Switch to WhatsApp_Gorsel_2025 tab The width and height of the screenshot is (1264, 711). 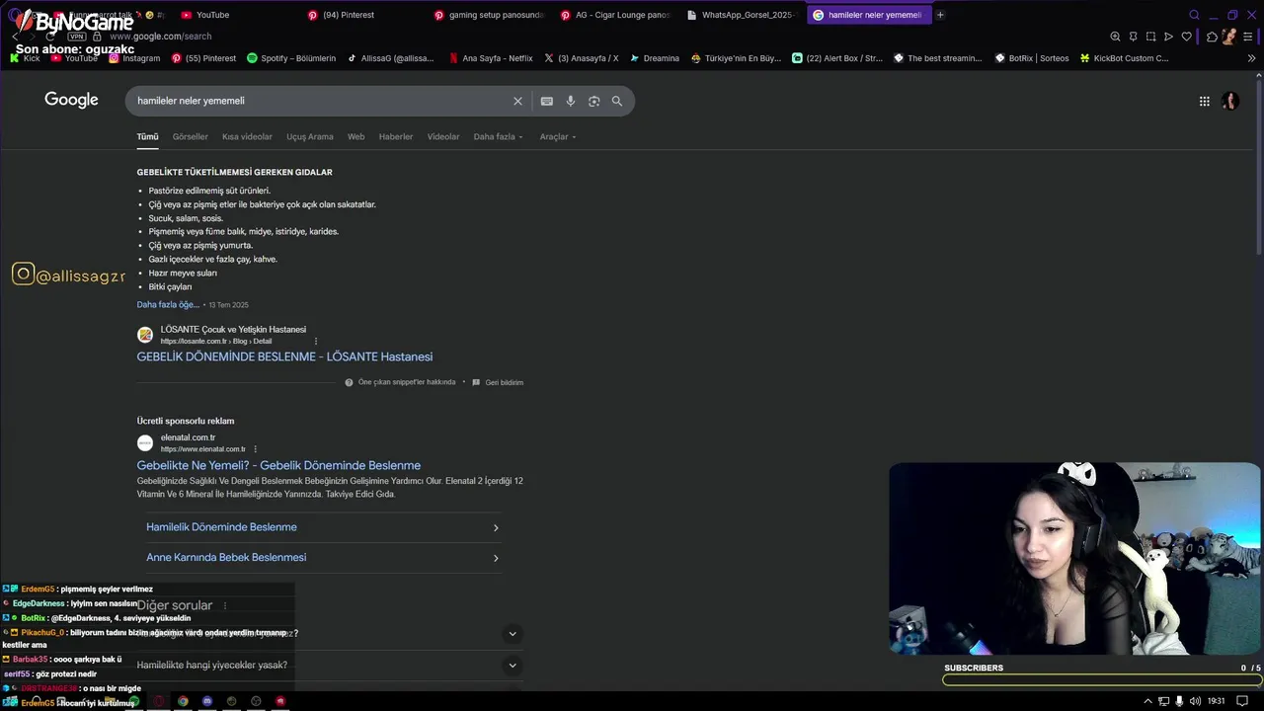(x=742, y=15)
